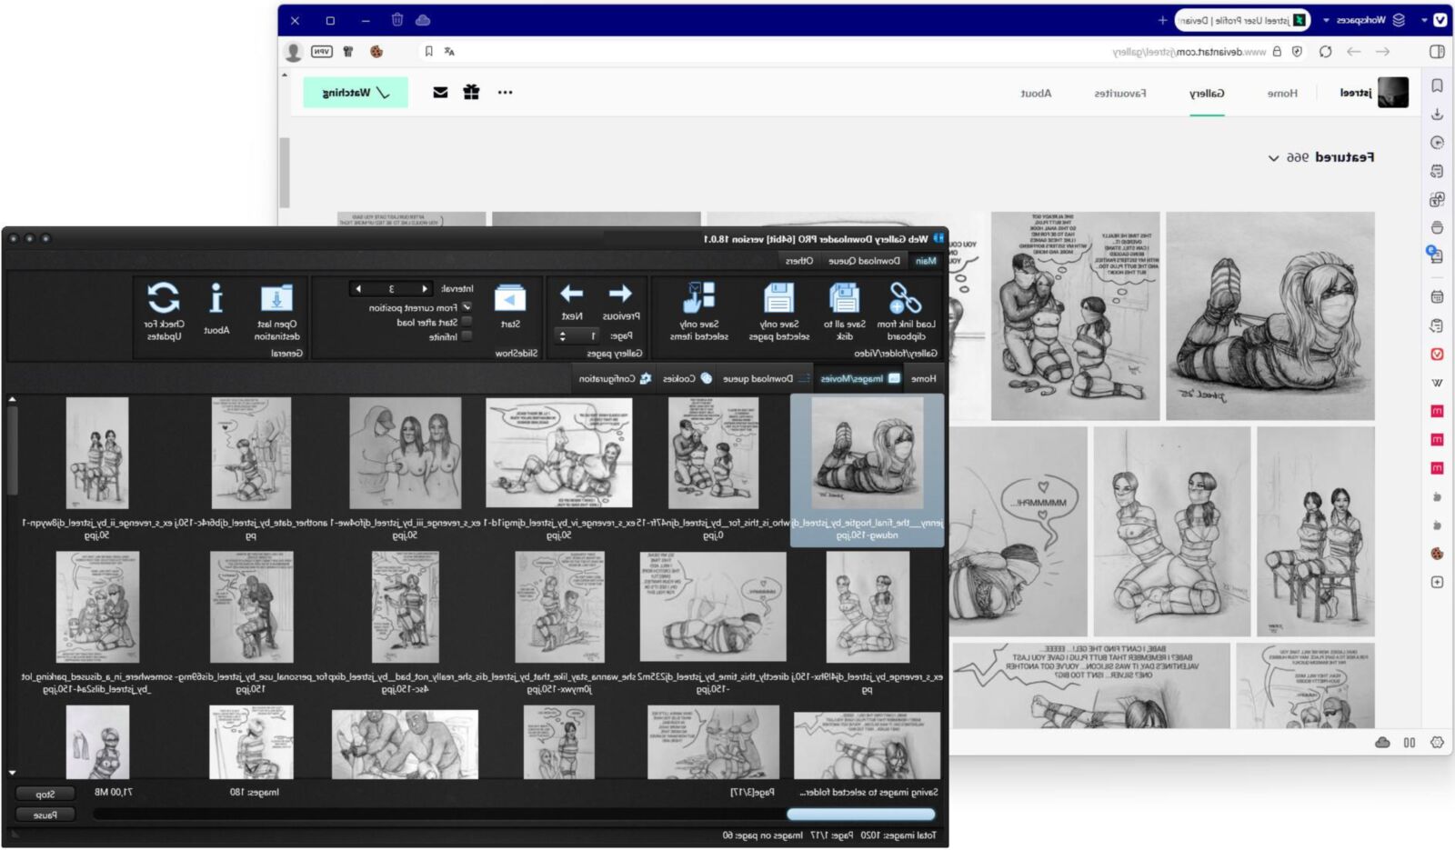
Task: Click the Pause button in downloader
Action: click(x=45, y=815)
